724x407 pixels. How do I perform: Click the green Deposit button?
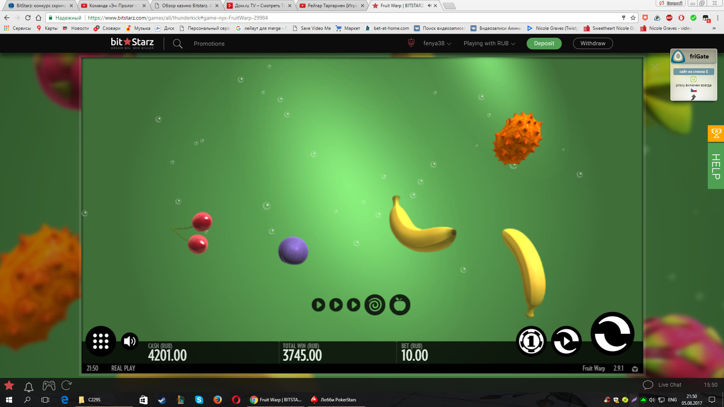(x=544, y=43)
